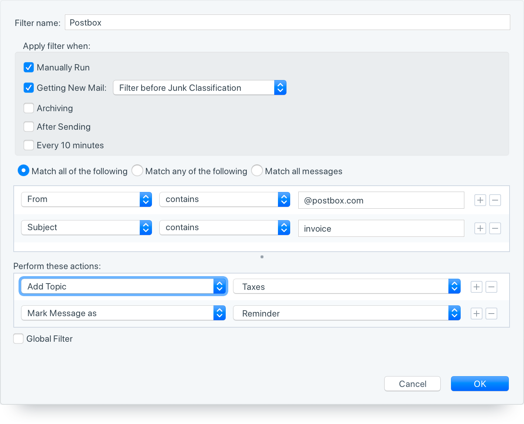Expand the Taxes topic dropdown
The width and height of the screenshot is (524, 424).
[x=346, y=286]
